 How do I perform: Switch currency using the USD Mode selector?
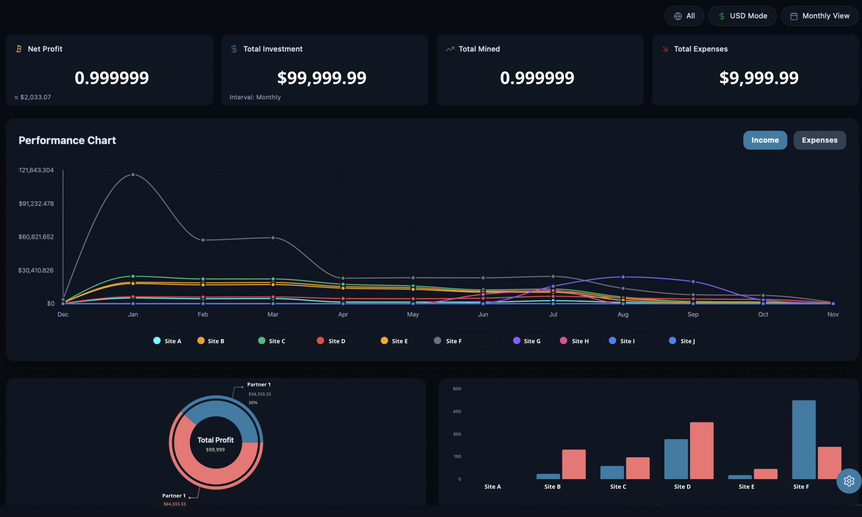point(742,16)
